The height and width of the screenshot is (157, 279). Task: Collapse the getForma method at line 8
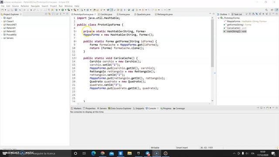[76, 41]
